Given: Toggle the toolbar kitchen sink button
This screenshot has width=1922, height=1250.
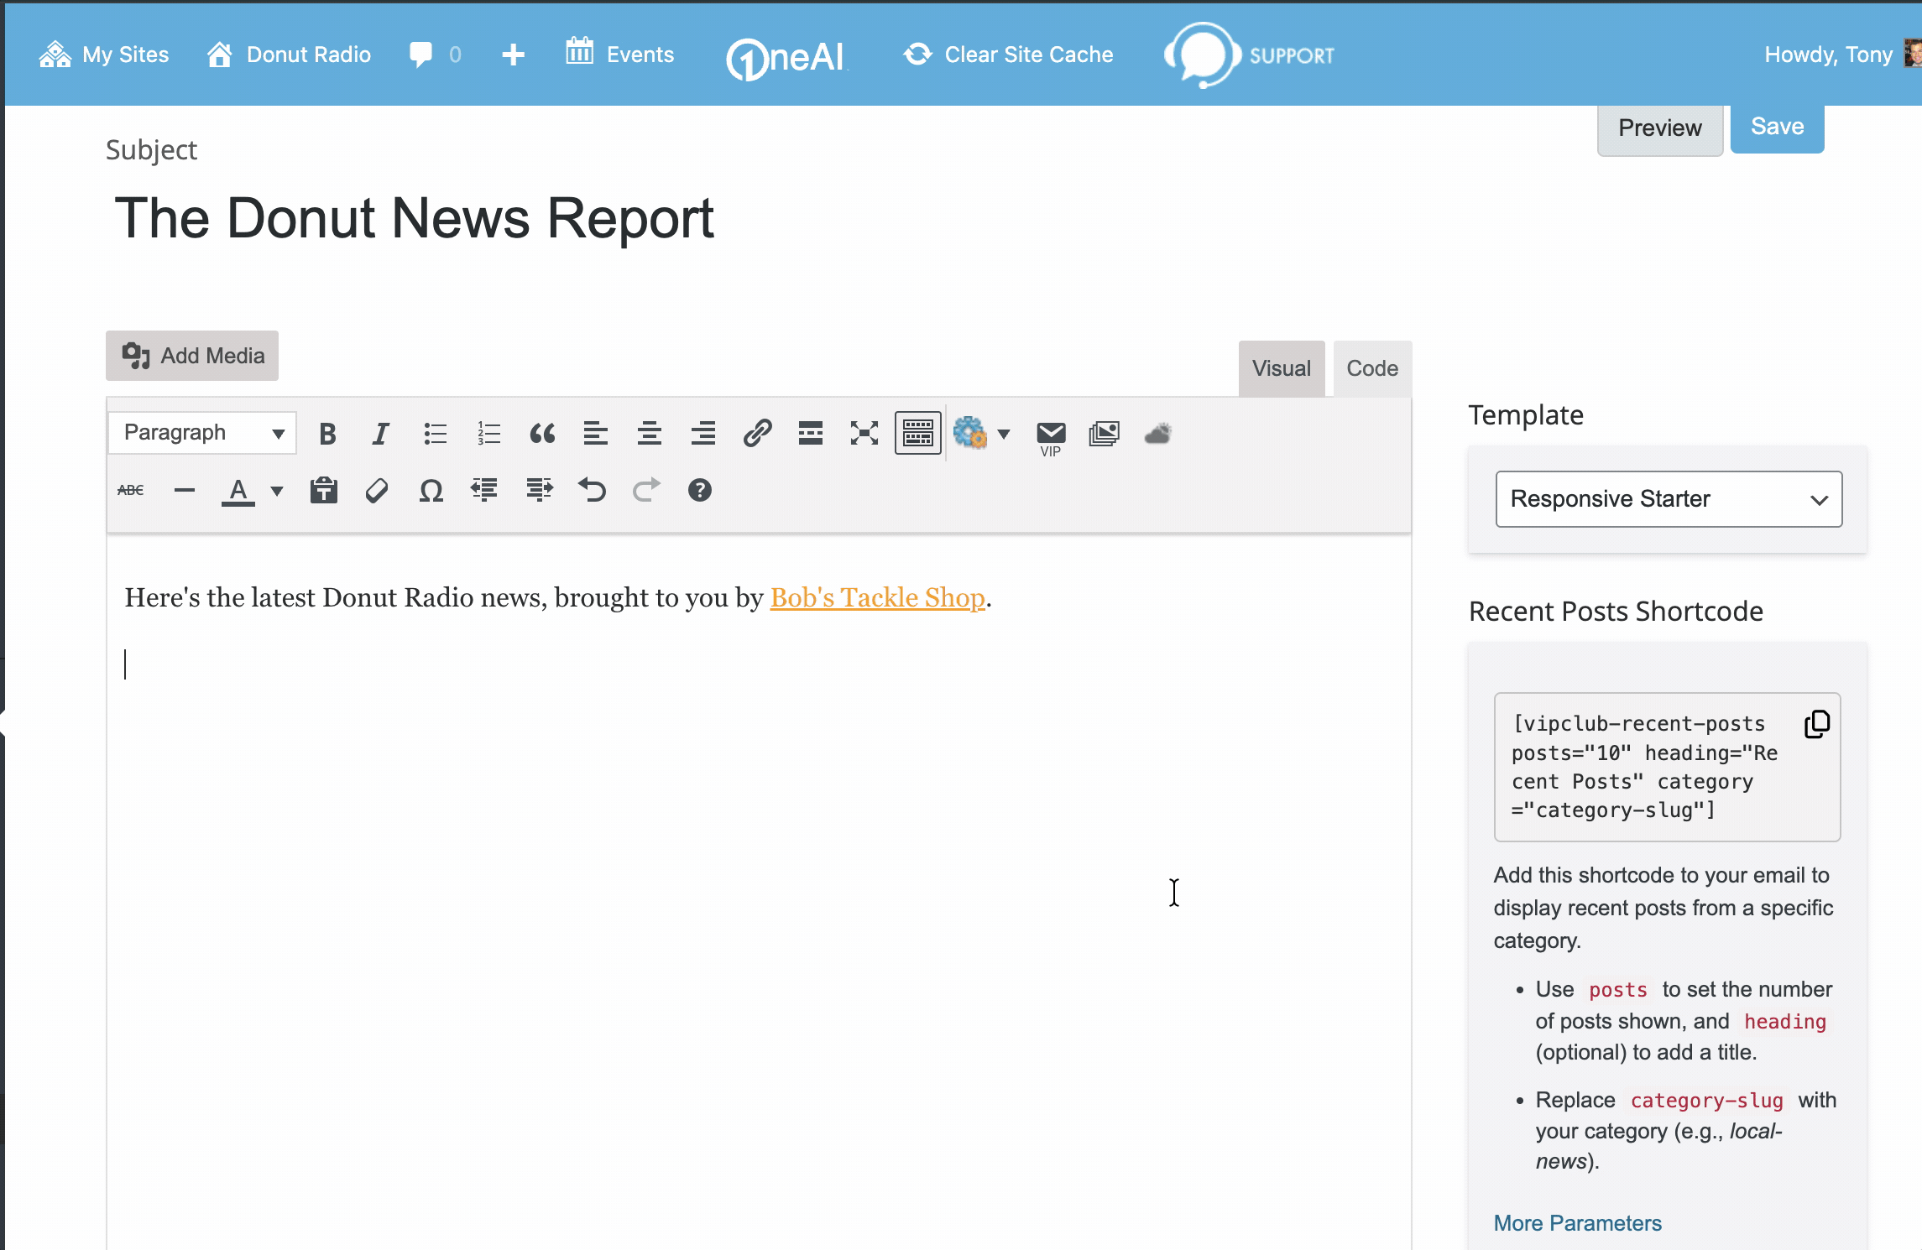Looking at the screenshot, I should [x=917, y=434].
